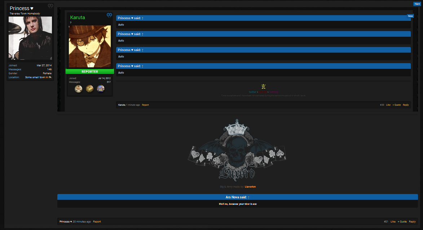Open Karuta's profile name link

(78, 17)
